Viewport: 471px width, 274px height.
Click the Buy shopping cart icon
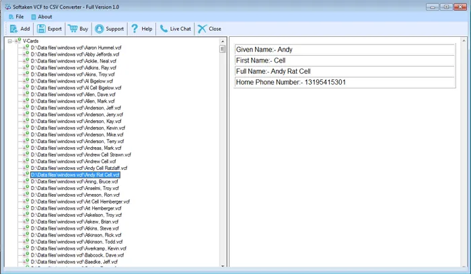click(x=73, y=29)
